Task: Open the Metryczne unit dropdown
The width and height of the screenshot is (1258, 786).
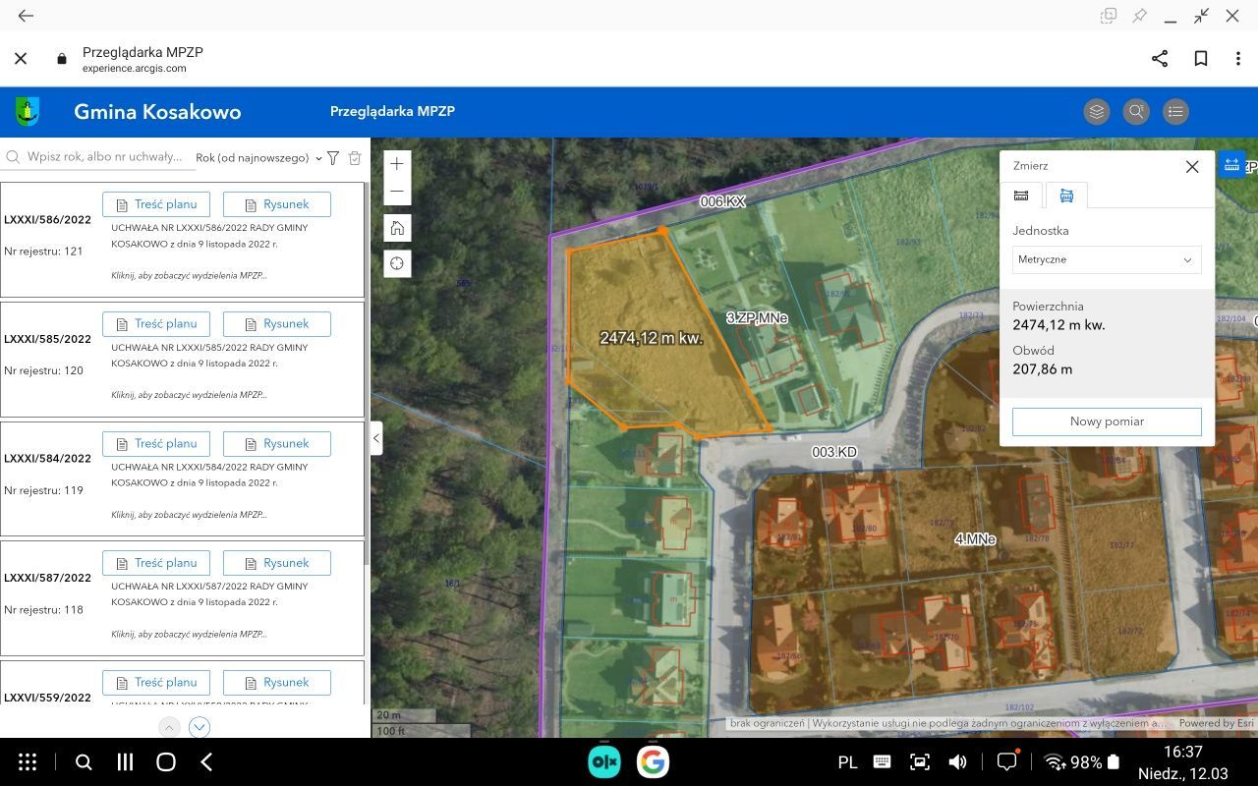Action: 1107,259
